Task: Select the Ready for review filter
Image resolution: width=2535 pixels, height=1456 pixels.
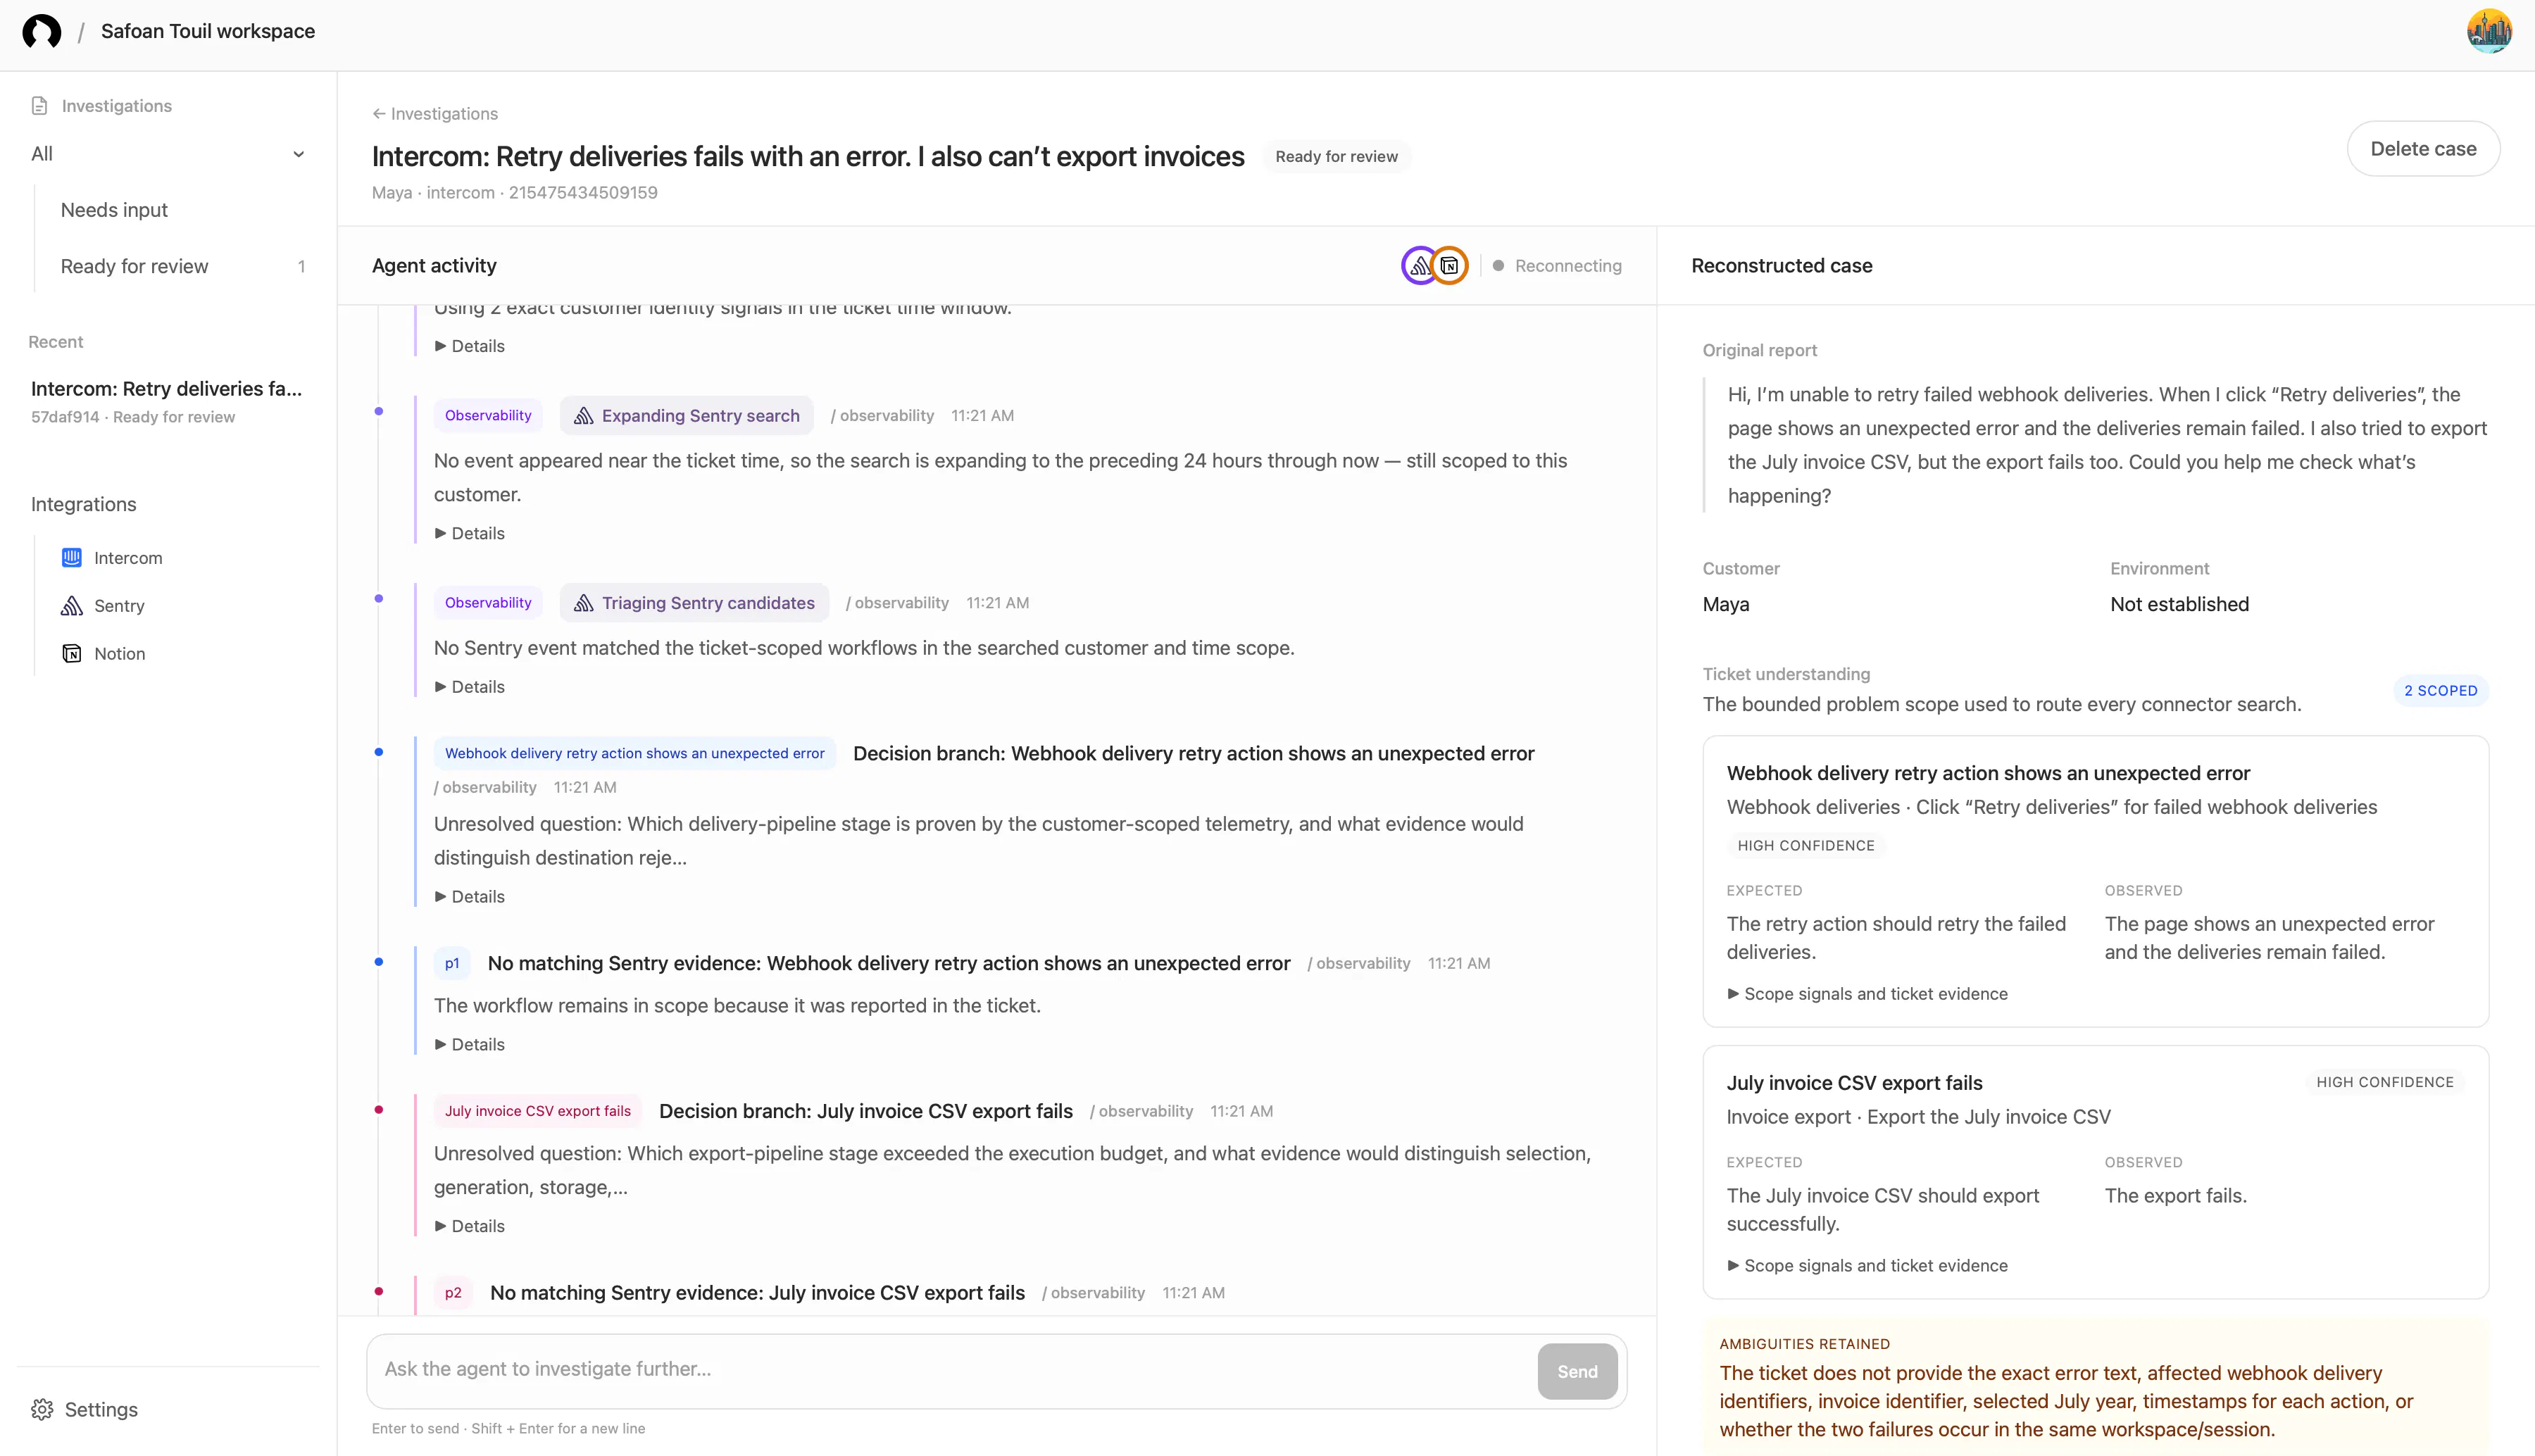Action: click(x=134, y=266)
